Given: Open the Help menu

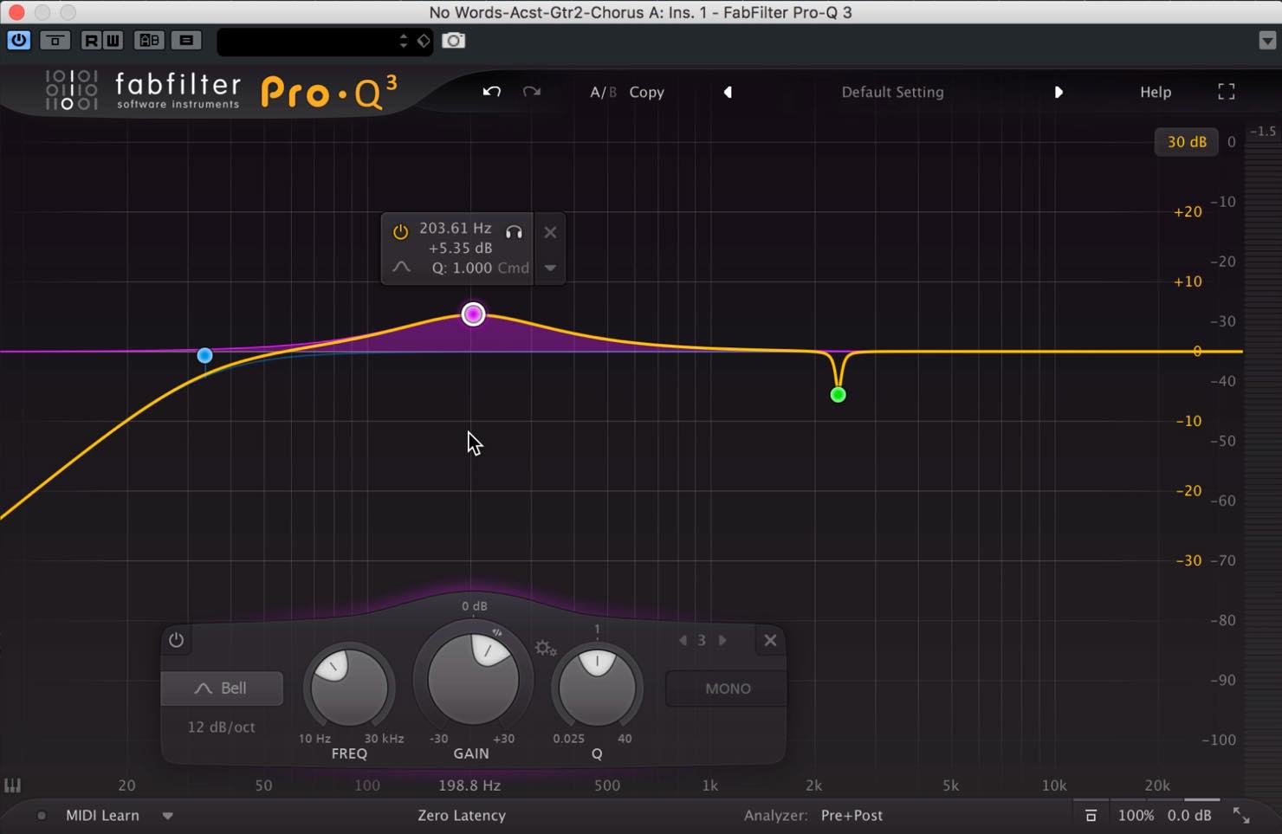Looking at the screenshot, I should [x=1156, y=92].
